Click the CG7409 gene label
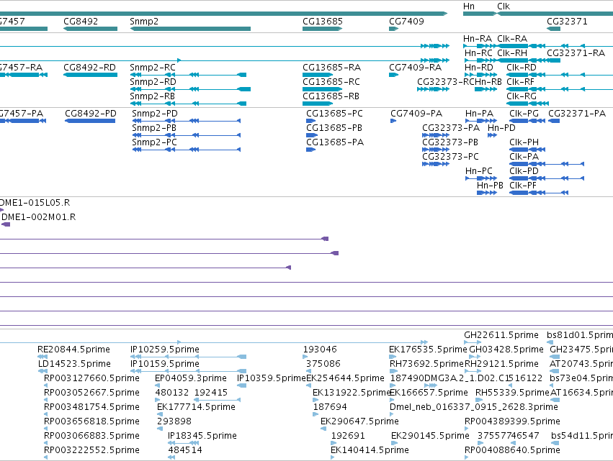 (406, 21)
